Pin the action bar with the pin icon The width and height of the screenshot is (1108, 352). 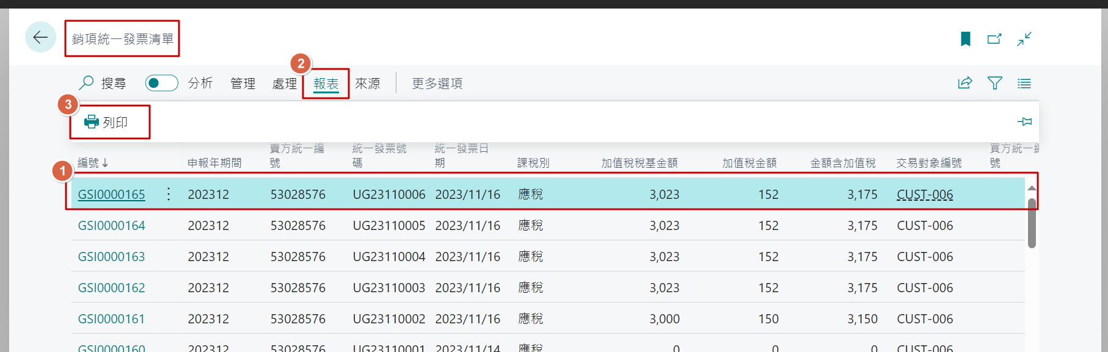click(1024, 121)
